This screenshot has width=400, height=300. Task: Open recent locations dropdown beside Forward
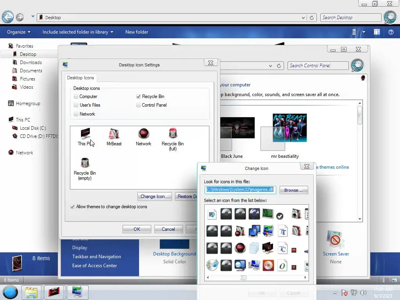33,16
